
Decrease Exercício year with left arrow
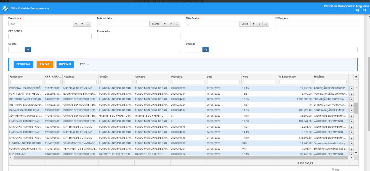pos(76,24)
